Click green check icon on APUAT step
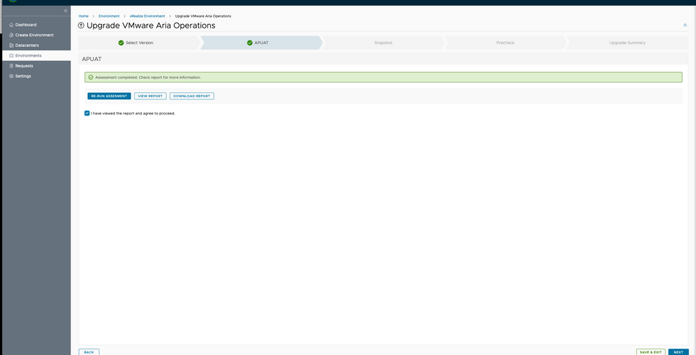The width and height of the screenshot is (696, 355). pos(249,43)
